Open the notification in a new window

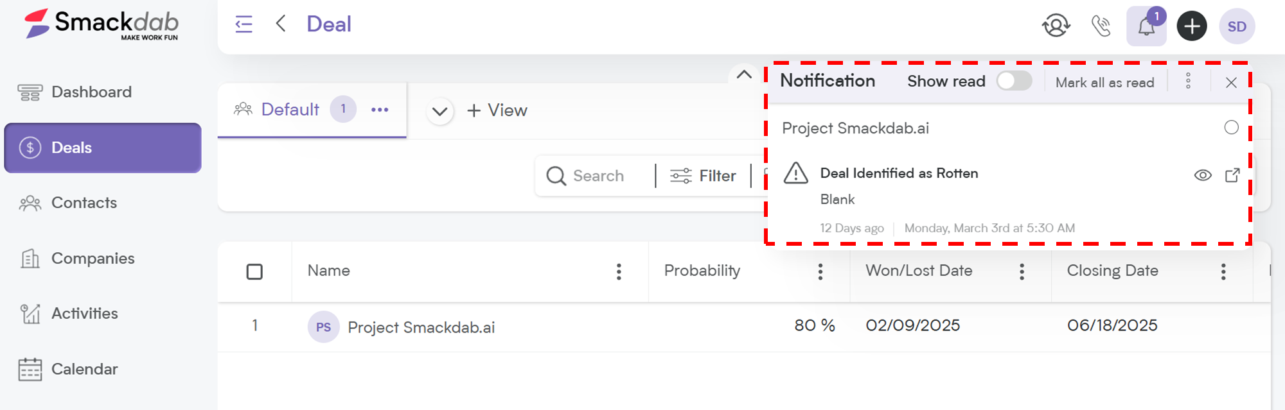[1232, 175]
